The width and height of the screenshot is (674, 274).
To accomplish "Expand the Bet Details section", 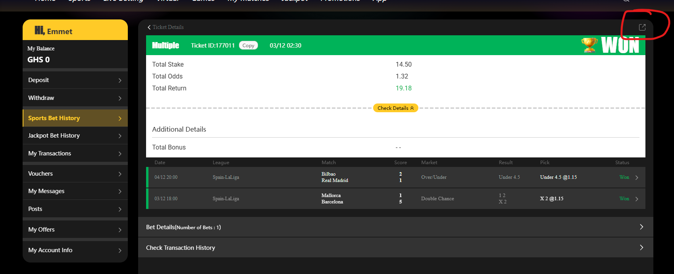I will pyautogui.click(x=641, y=227).
